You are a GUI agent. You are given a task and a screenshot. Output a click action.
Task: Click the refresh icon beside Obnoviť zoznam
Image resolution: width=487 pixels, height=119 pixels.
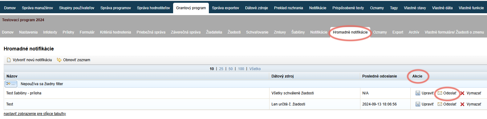(x=59, y=60)
